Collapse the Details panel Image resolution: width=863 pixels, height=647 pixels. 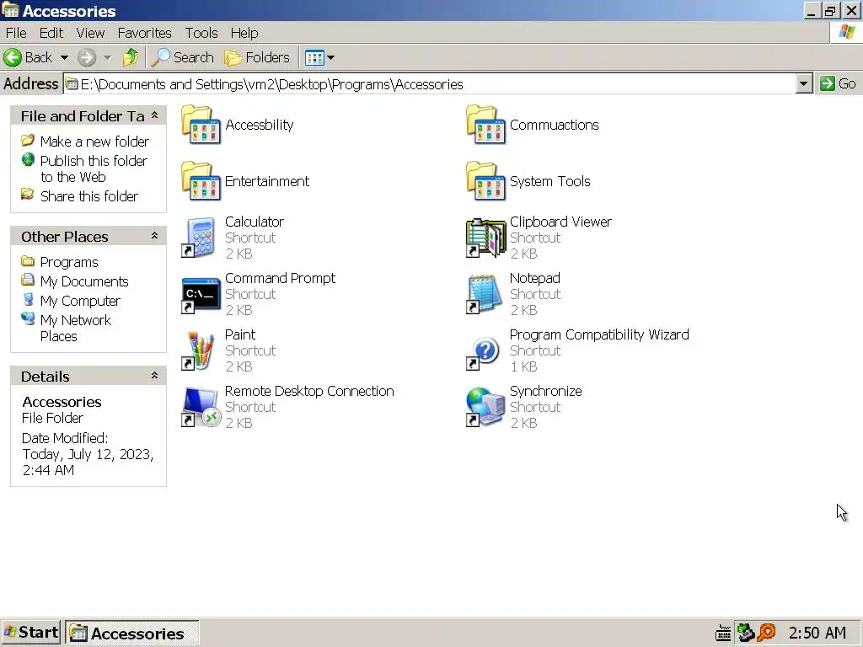pyautogui.click(x=155, y=376)
